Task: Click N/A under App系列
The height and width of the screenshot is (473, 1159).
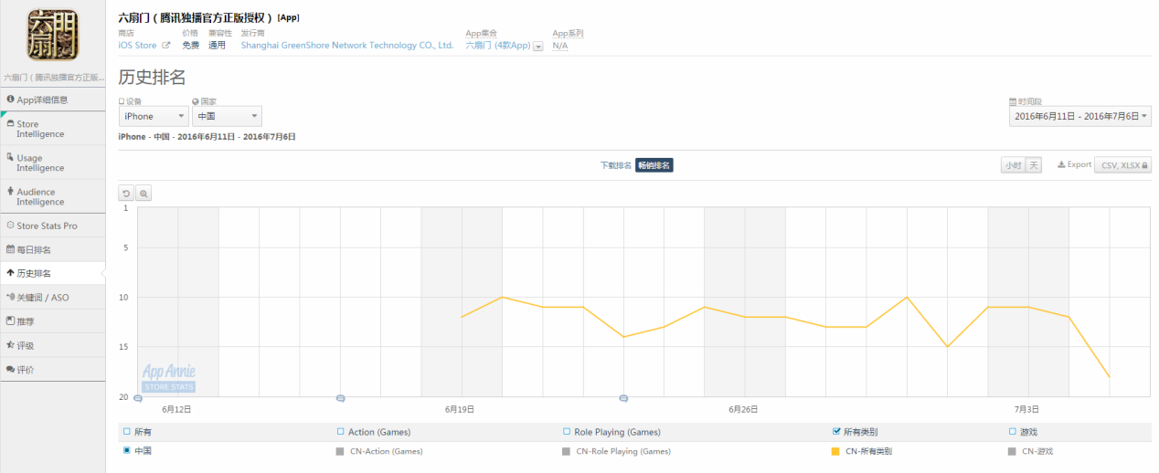Action: [560, 46]
